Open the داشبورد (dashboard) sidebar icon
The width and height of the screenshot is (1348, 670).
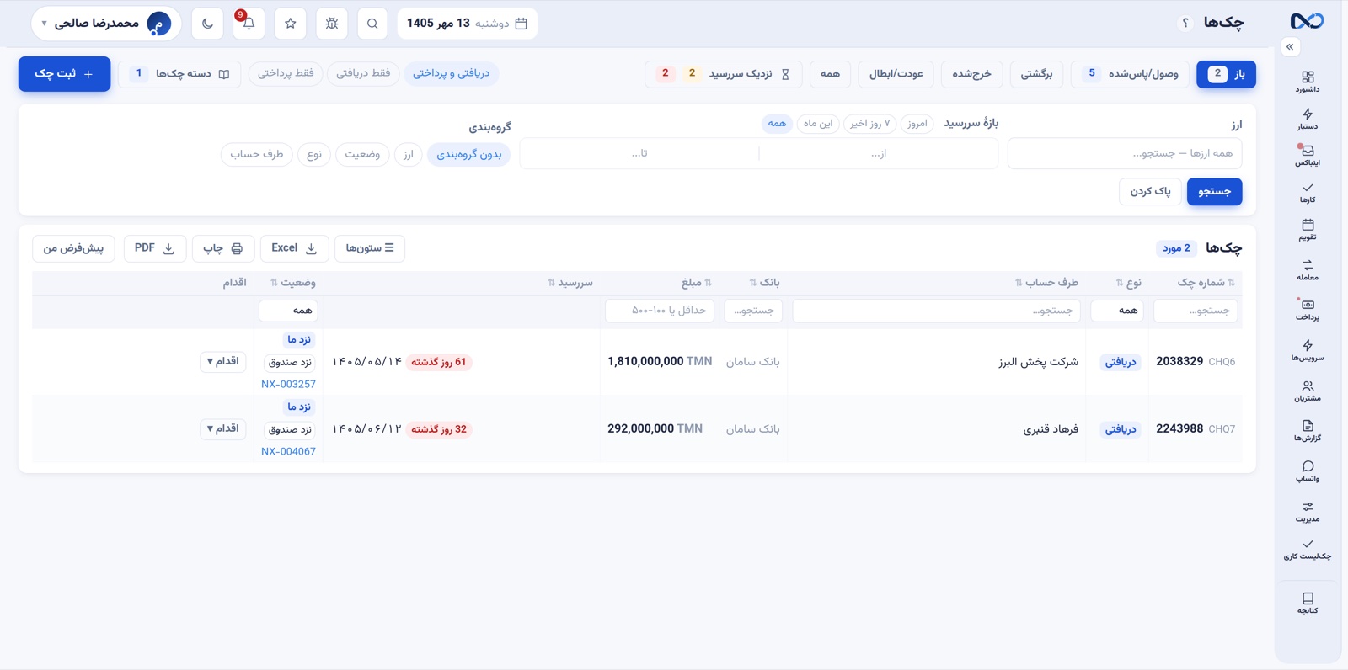[x=1308, y=82]
